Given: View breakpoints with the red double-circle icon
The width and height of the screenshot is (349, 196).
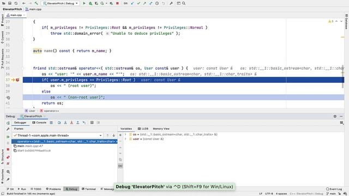Looking at the screenshot, I should (8, 157).
